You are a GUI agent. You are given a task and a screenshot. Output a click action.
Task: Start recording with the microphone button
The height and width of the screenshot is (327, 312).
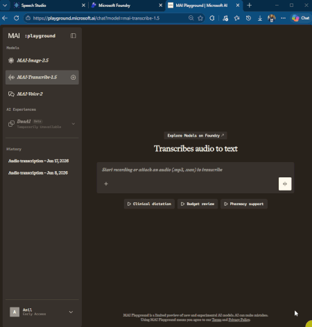pos(285,184)
